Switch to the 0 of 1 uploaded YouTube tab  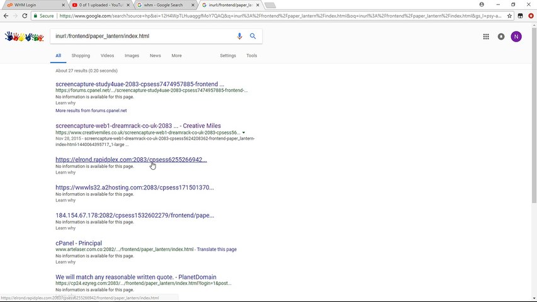click(x=99, y=5)
